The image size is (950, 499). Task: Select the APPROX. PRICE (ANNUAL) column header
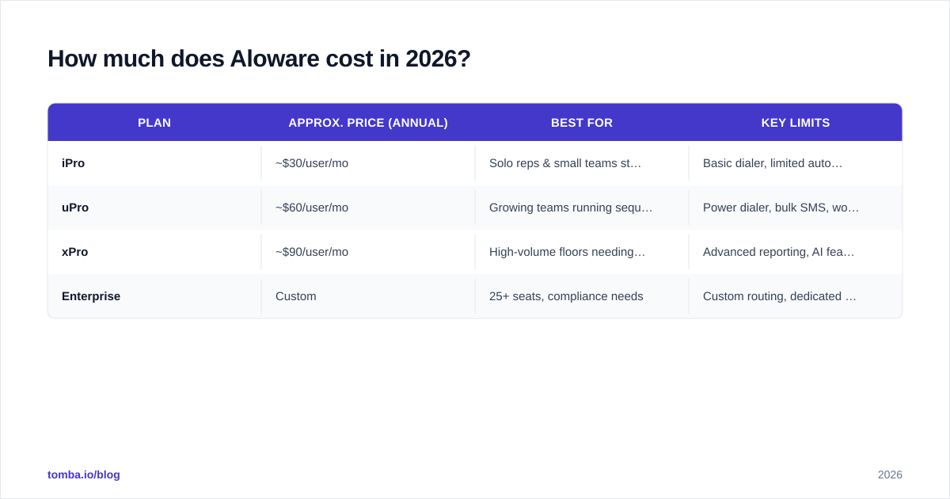click(368, 123)
